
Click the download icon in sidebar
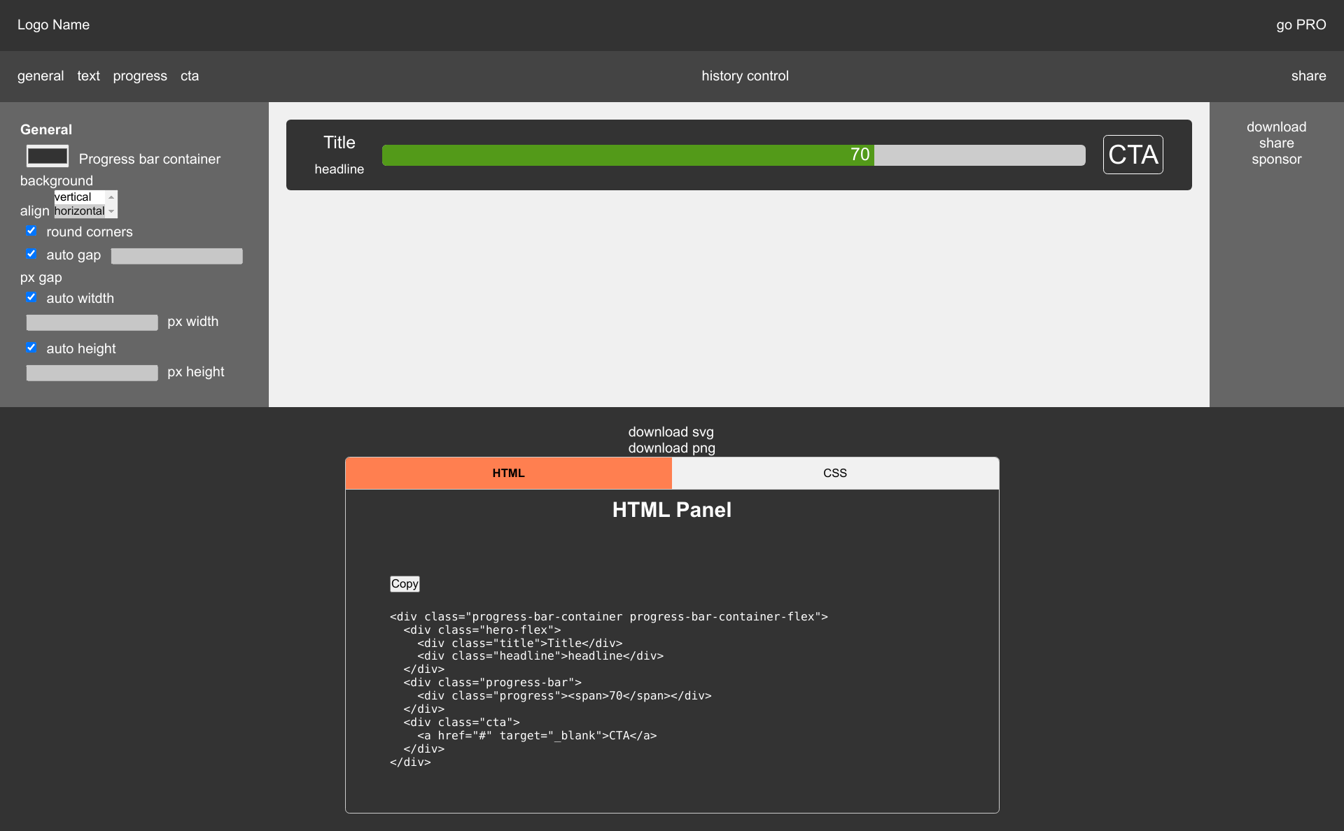point(1277,126)
